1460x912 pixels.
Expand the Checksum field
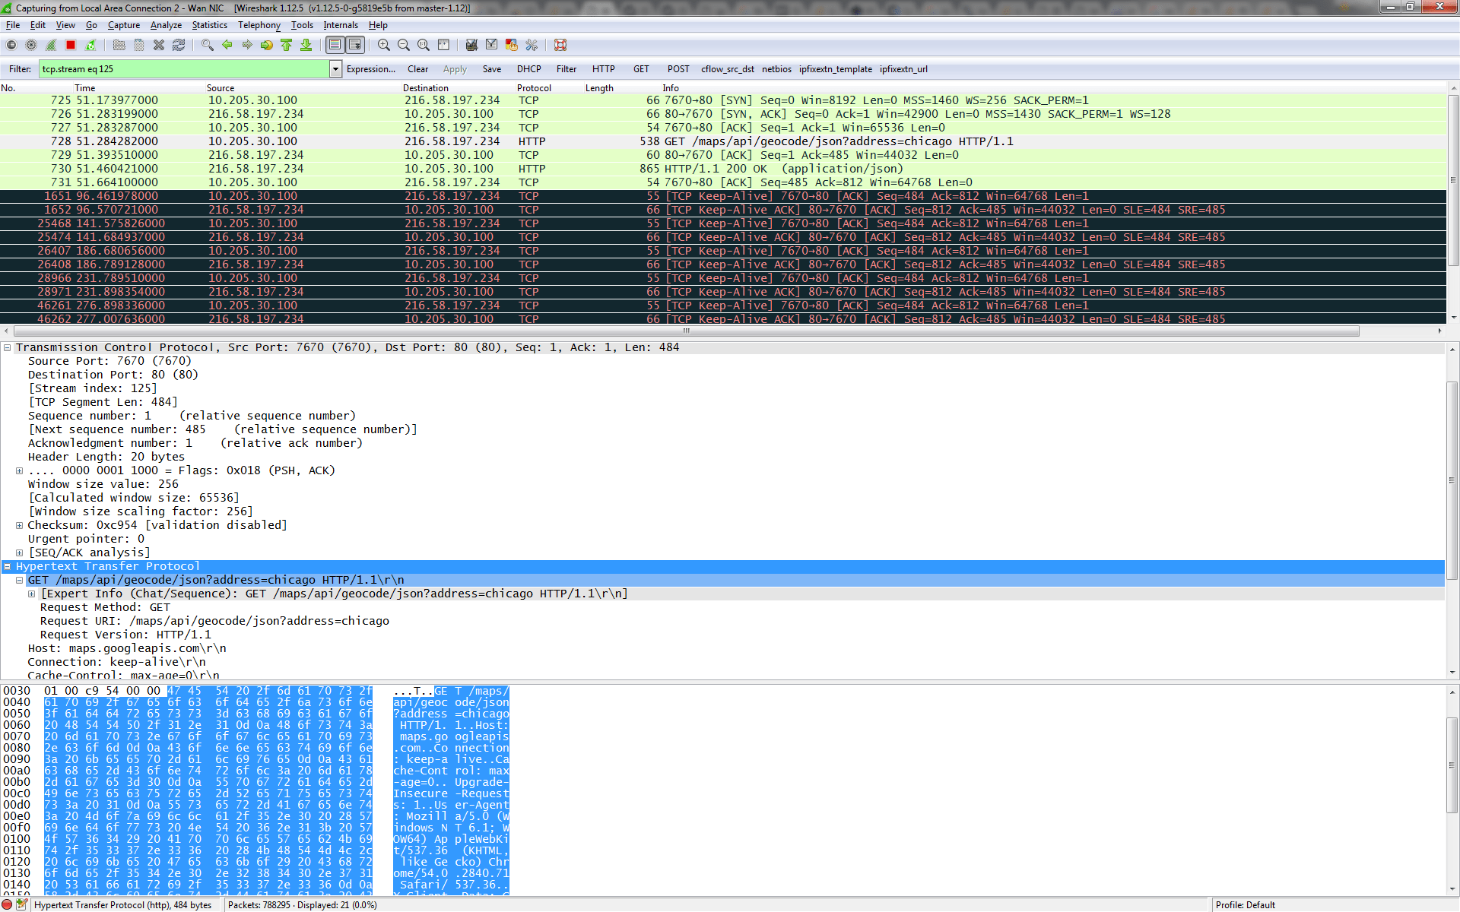pos(20,526)
